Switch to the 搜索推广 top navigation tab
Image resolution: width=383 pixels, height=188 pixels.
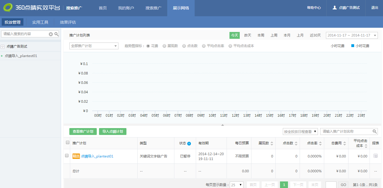pyautogui.click(x=153, y=8)
